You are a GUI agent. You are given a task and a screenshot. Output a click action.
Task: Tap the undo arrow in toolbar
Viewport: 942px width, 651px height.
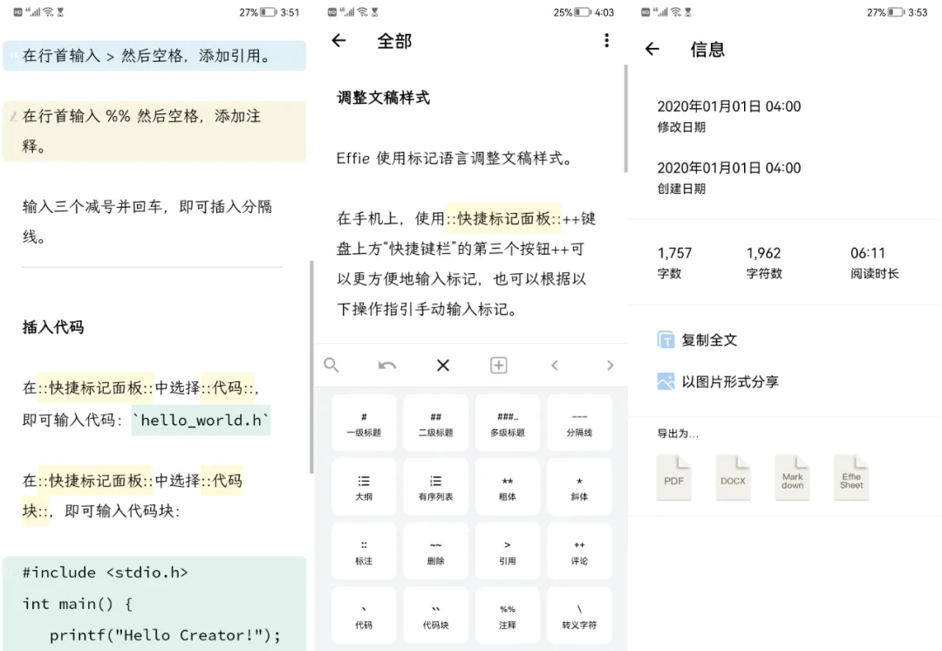(x=387, y=365)
